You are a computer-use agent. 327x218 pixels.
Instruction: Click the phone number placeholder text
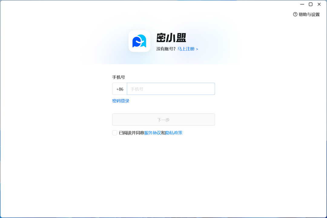tap(137, 89)
